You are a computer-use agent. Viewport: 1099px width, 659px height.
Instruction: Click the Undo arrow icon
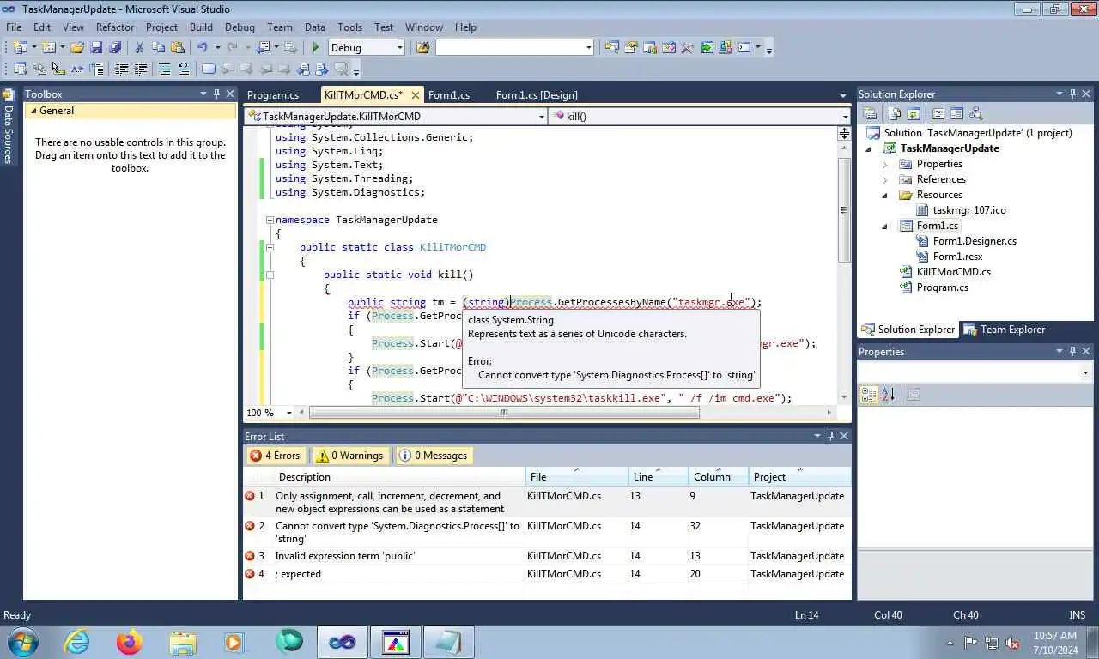[203, 48]
